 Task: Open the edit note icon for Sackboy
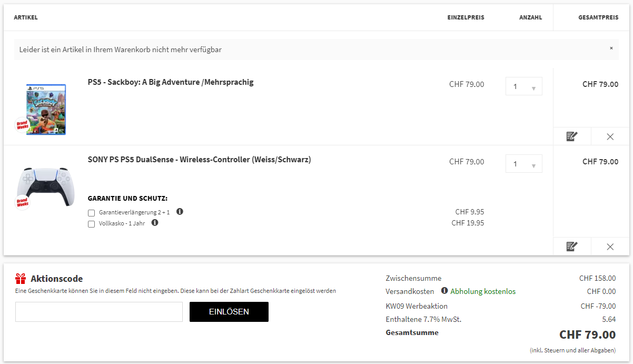tap(572, 136)
